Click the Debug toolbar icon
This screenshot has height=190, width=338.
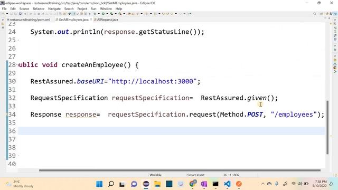(x=95, y=14)
